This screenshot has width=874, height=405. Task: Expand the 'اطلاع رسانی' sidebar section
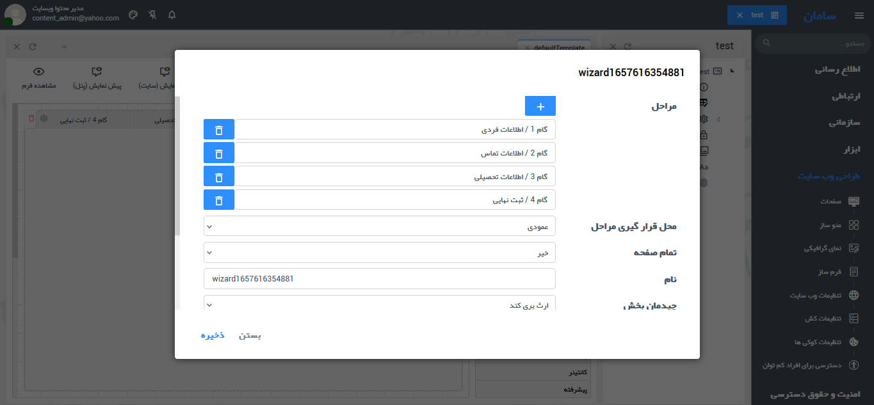(837, 69)
